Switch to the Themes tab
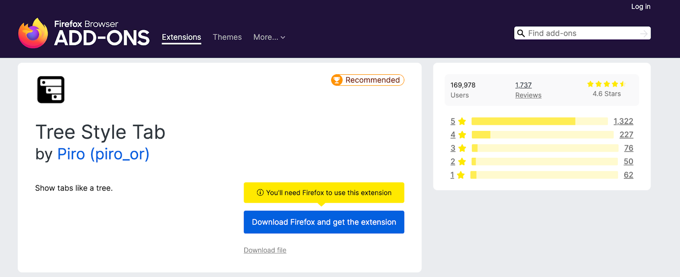 click(x=227, y=37)
